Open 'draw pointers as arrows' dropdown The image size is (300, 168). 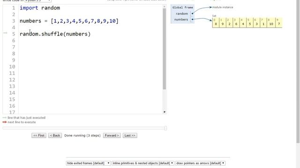200,163
